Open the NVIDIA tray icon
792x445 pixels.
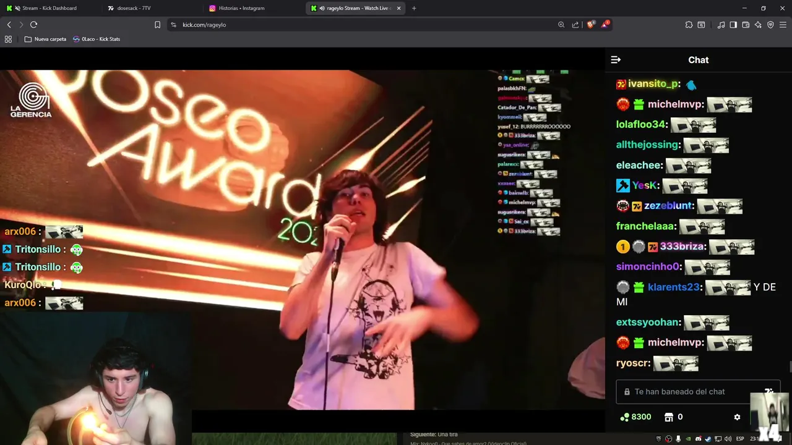coord(688,439)
